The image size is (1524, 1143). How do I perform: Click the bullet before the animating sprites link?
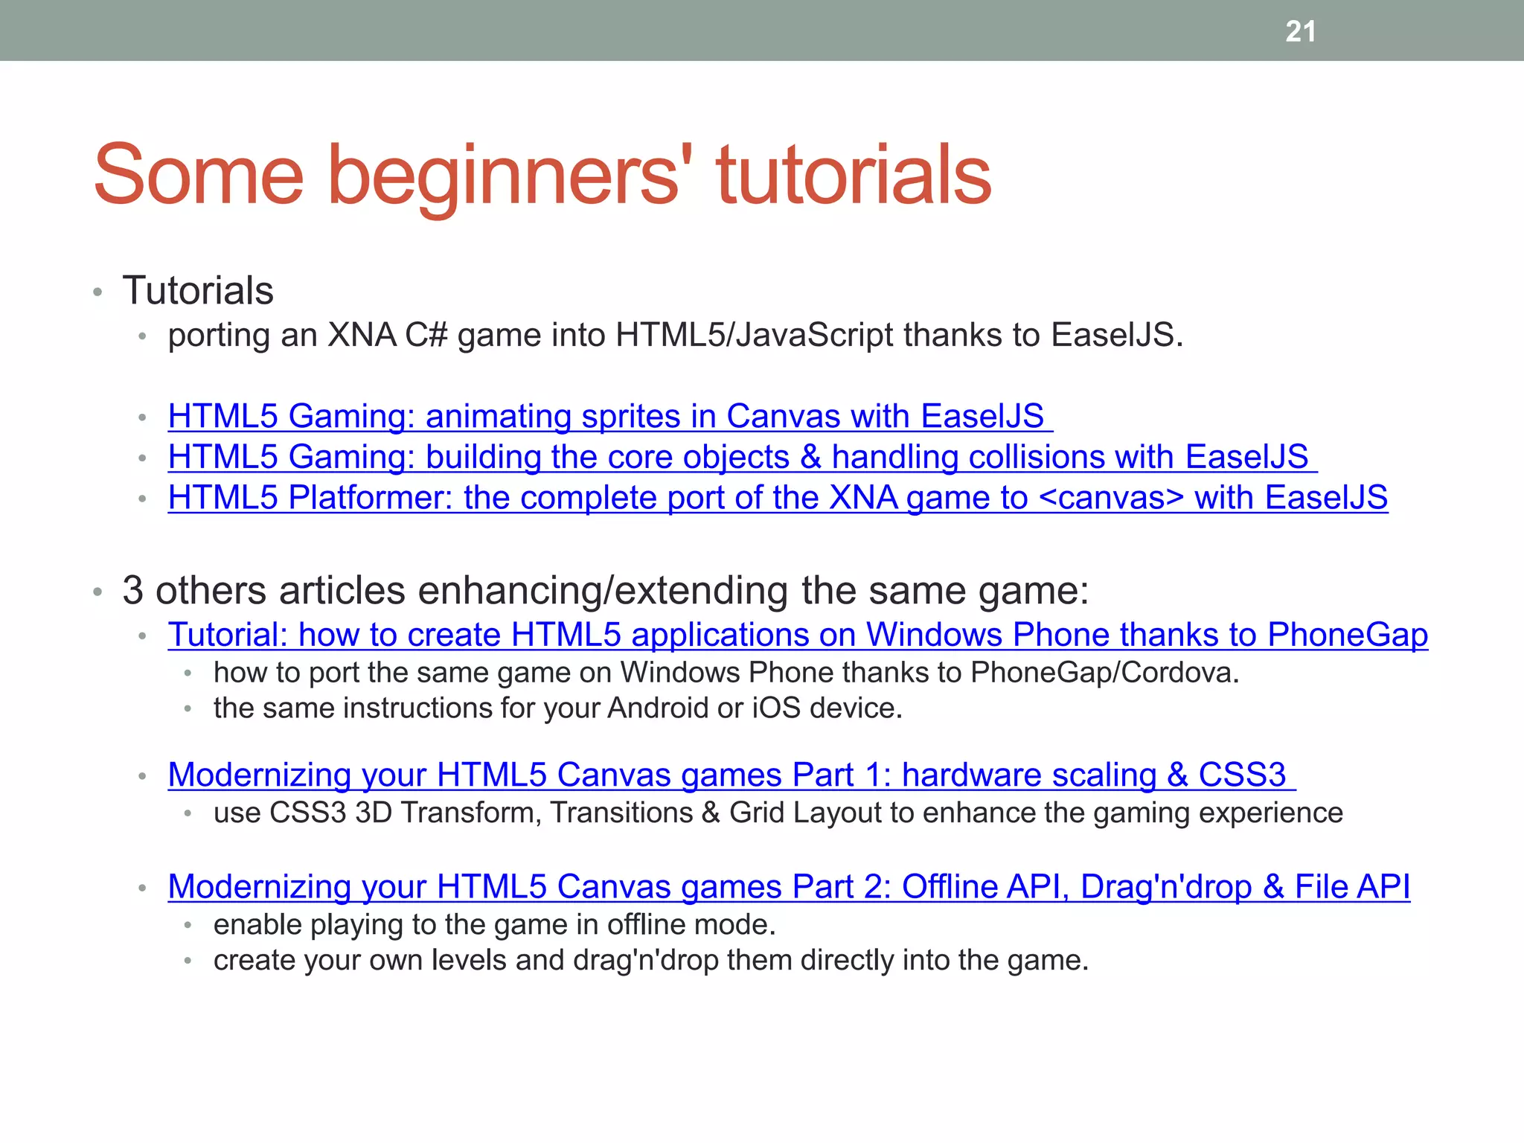[x=142, y=418]
